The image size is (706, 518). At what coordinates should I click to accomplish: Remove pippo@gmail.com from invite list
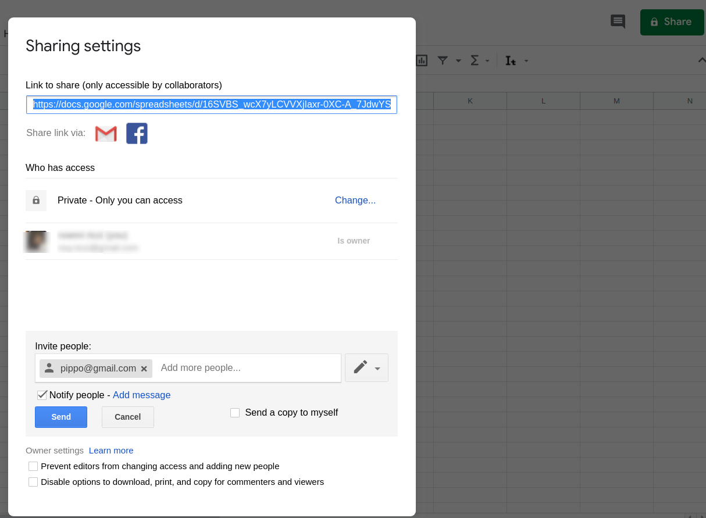(x=144, y=369)
